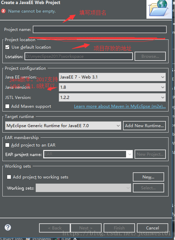Click the 'Create a JavaEE Web Project' title

pyautogui.click(x=31, y=2)
